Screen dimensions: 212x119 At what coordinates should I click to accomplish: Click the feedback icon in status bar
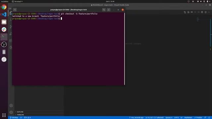click(205, 118)
